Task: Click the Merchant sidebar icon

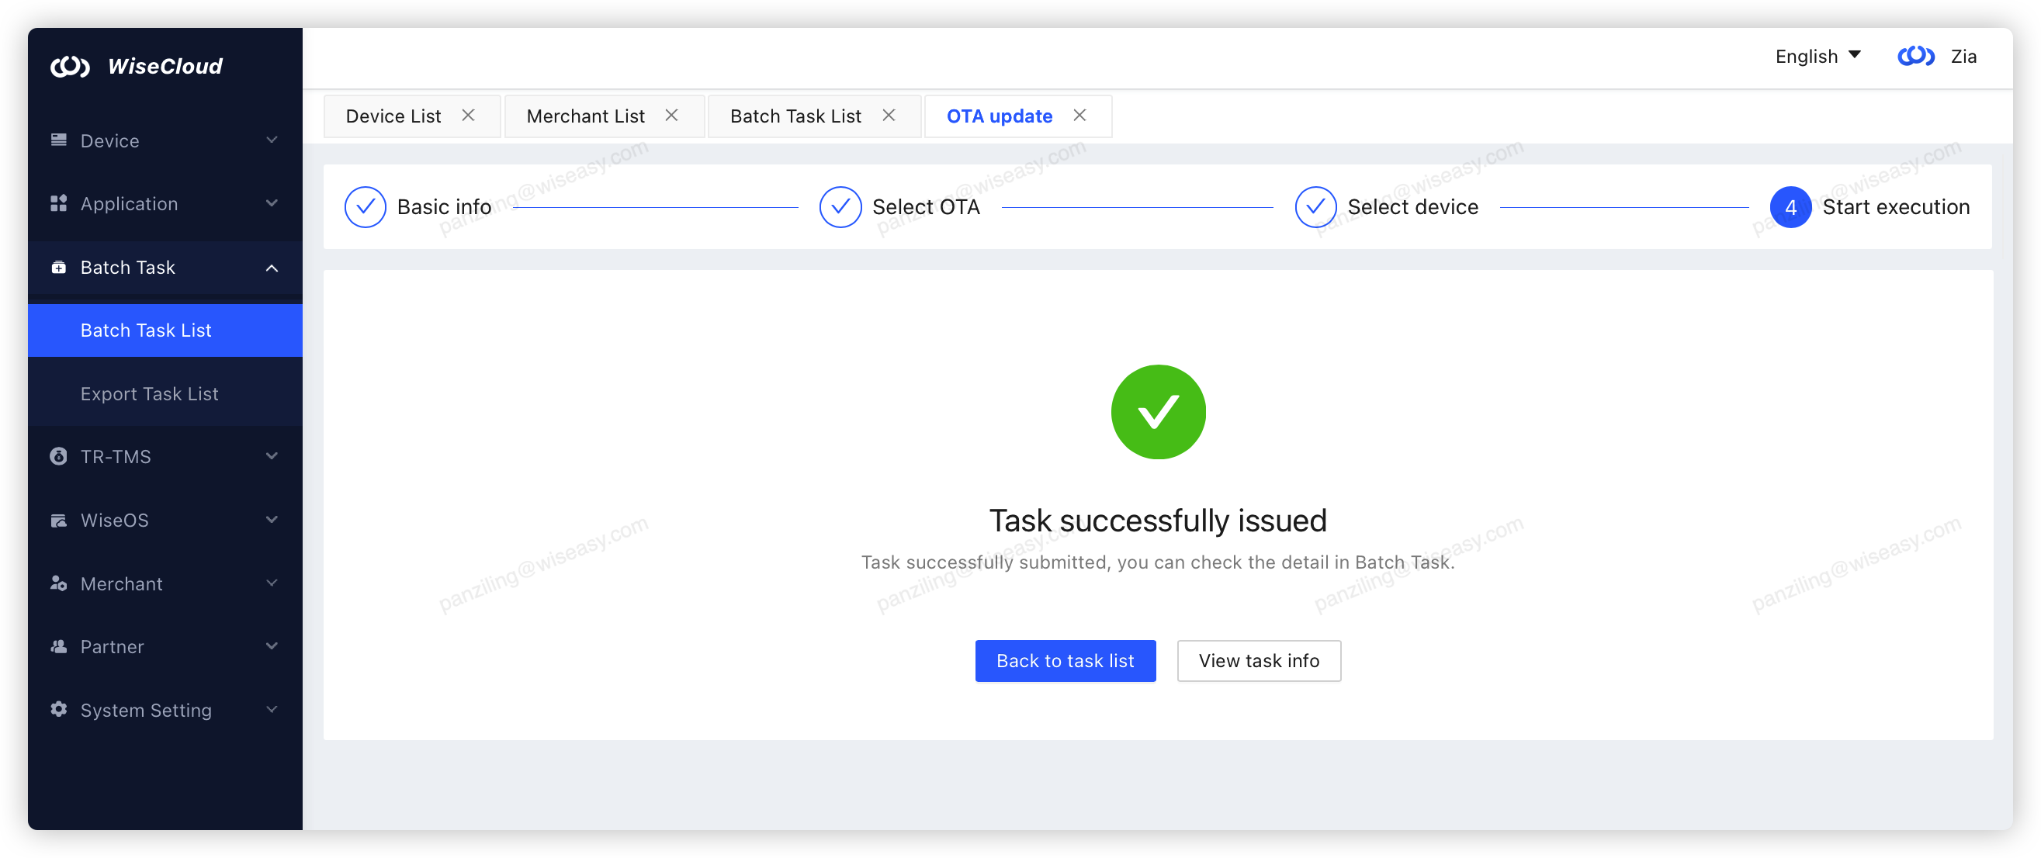Action: pyautogui.click(x=59, y=584)
